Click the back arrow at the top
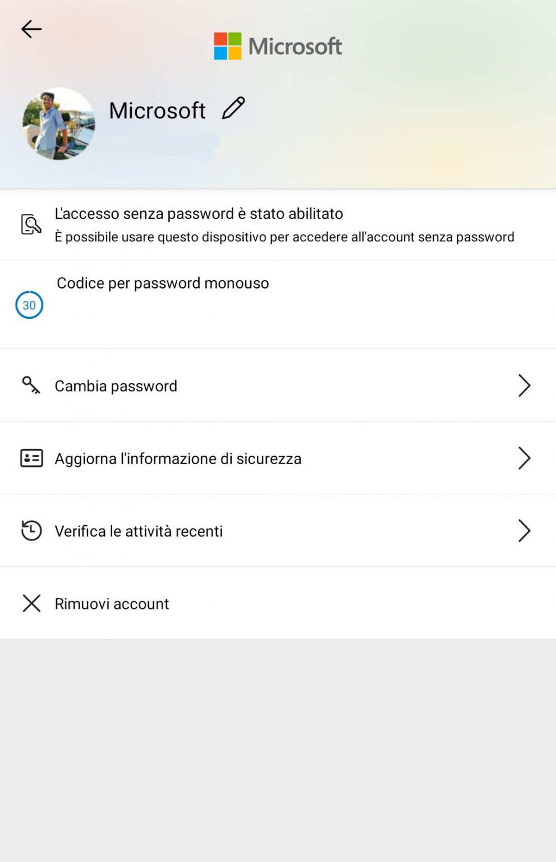The width and height of the screenshot is (556, 862). pyautogui.click(x=31, y=29)
